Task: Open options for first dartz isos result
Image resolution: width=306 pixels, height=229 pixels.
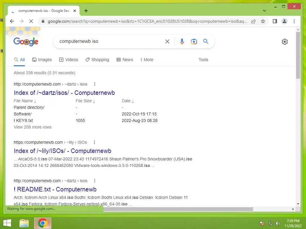Action: 95,84
